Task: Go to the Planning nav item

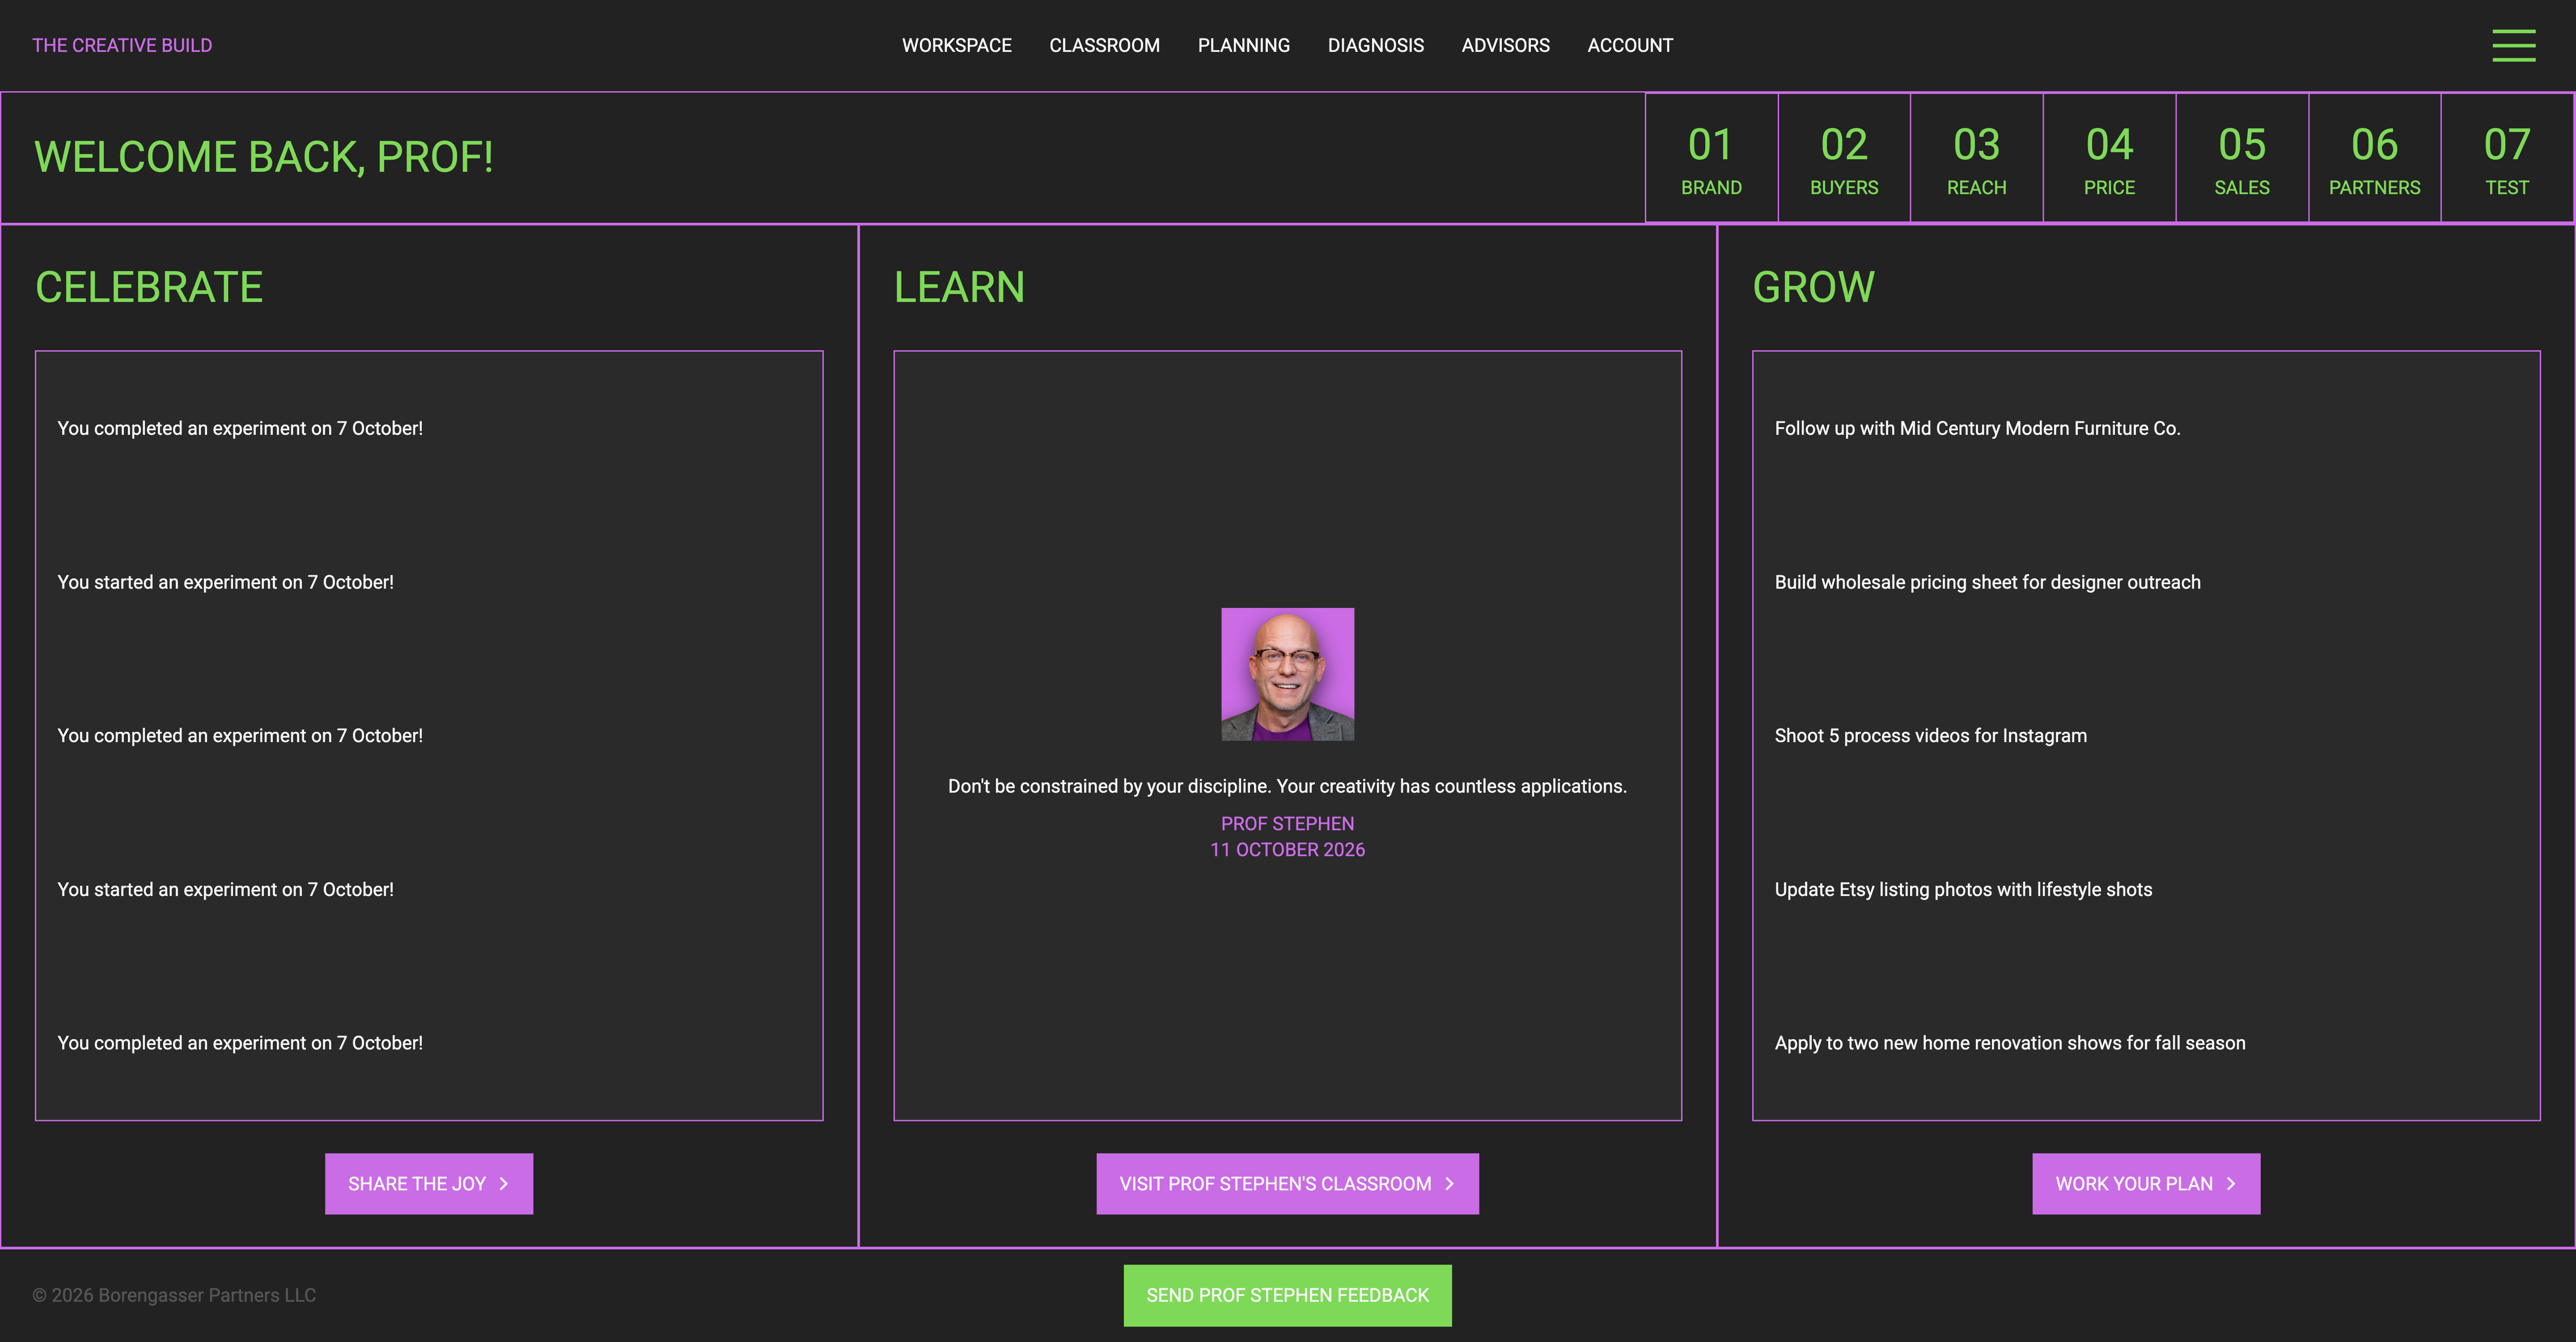Action: (x=1243, y=45)
